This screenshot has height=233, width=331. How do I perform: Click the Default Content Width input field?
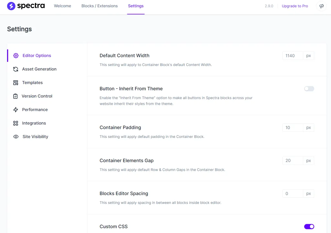293,56
